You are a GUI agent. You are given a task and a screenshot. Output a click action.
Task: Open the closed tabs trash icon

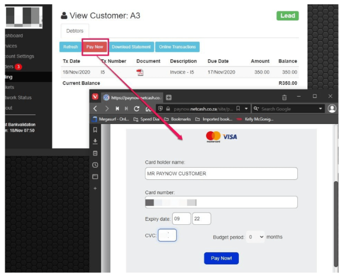click(x=284, y=97)
